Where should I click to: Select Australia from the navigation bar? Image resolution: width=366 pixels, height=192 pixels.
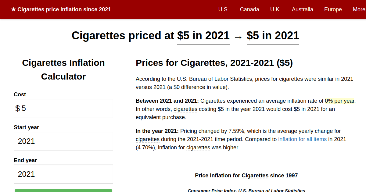point(302,9)
